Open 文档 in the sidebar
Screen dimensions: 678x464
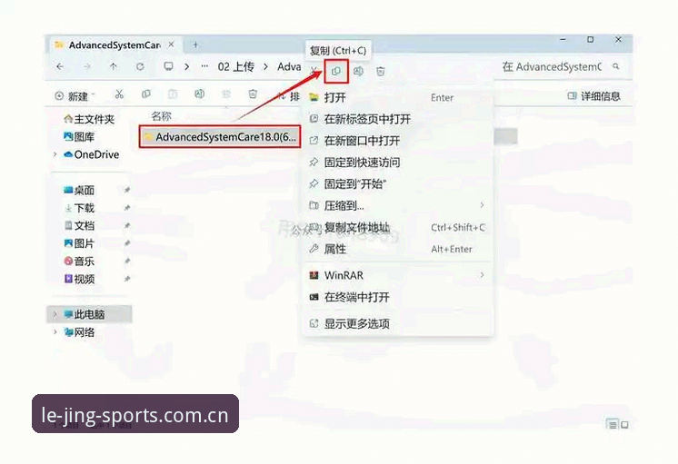click(79, 225)
